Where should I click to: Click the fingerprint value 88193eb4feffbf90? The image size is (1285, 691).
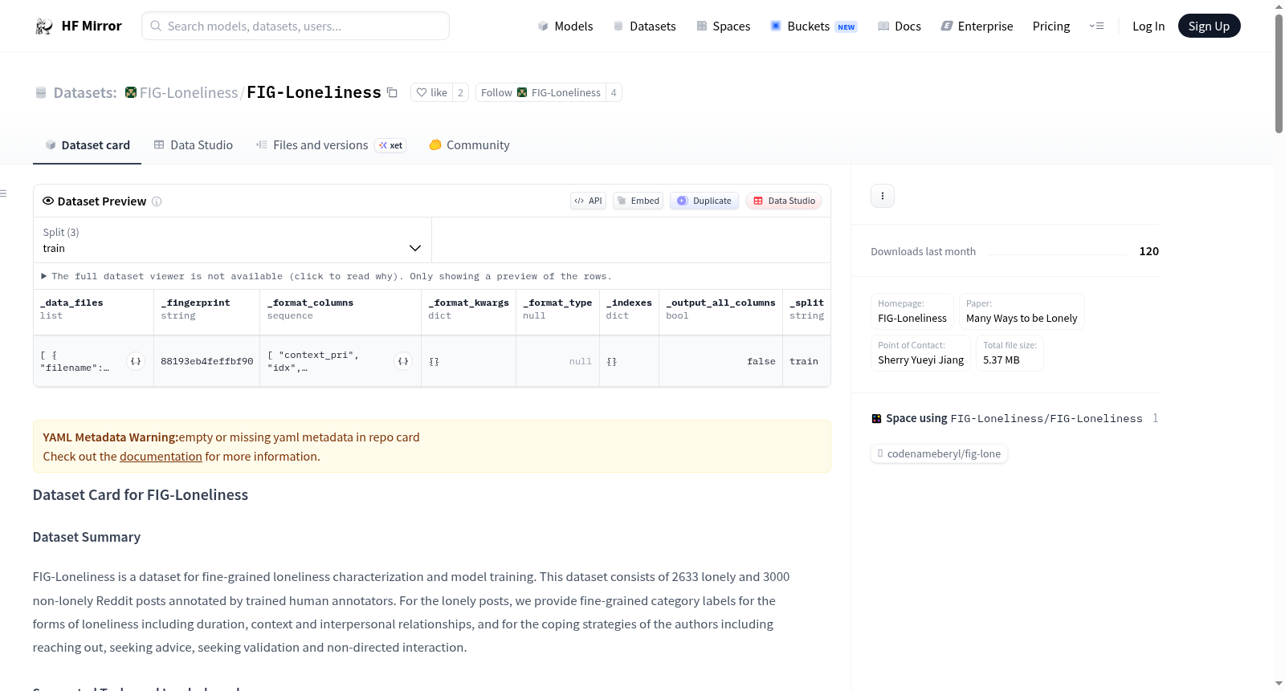[x=207, y=361]
